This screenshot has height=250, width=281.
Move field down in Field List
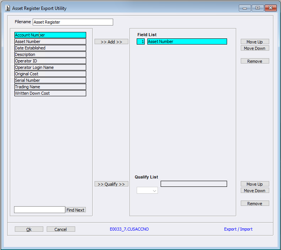click(254, 48)
